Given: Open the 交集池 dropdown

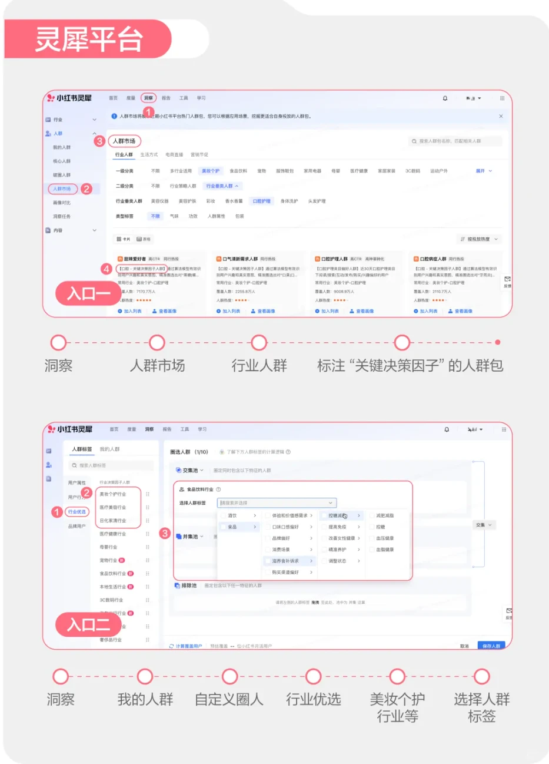Looking at the screenshot, I should [189, 470].
